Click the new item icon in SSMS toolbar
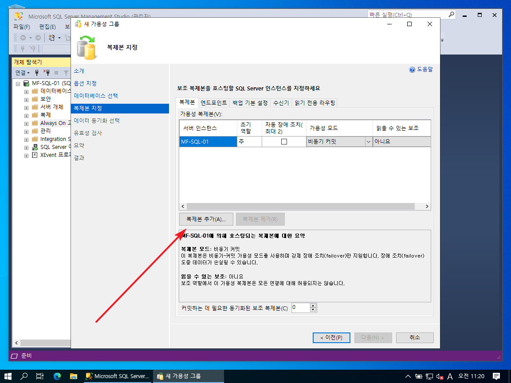 click(x=52, y=38)
